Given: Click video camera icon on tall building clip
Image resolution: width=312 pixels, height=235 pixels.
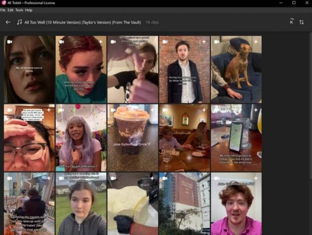Looking at the screenshot, I should tap(165, 178).
